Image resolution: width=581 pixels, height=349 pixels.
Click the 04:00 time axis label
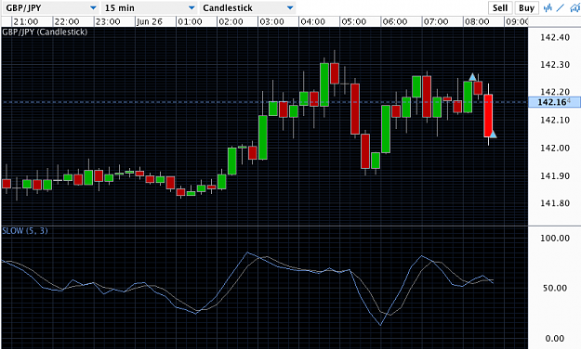(313, 22)
